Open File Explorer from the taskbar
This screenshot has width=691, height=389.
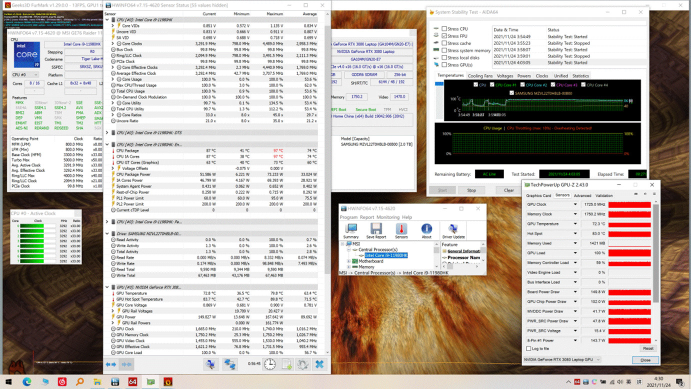tap(97, 382)
